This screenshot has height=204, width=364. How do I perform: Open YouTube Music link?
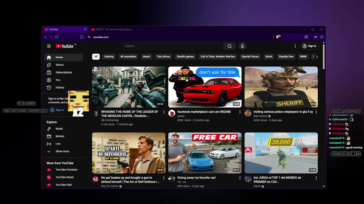(x=64, y=177)
